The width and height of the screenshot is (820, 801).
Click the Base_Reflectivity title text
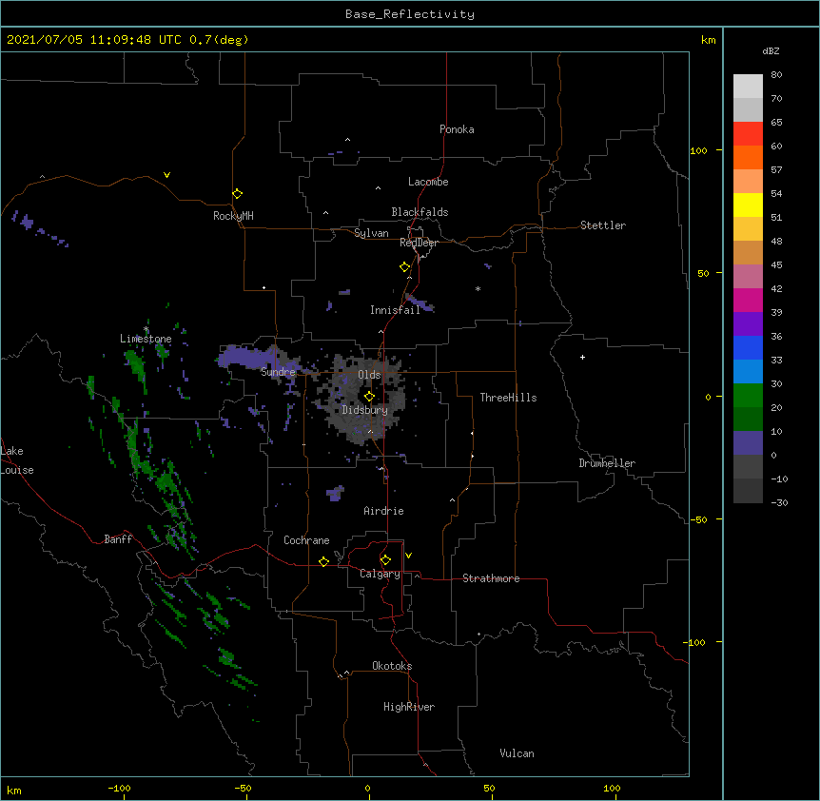410,14
